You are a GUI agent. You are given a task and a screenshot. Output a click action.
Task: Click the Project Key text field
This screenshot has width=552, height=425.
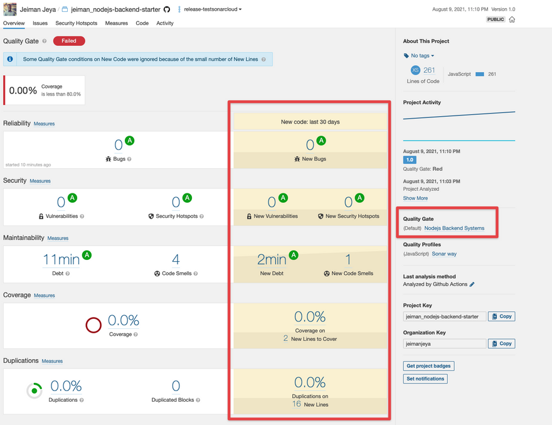pos(444,317)
